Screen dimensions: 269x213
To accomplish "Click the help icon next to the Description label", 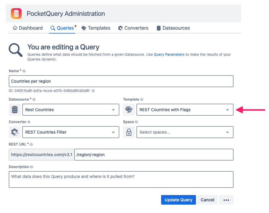I will (31, 167).
